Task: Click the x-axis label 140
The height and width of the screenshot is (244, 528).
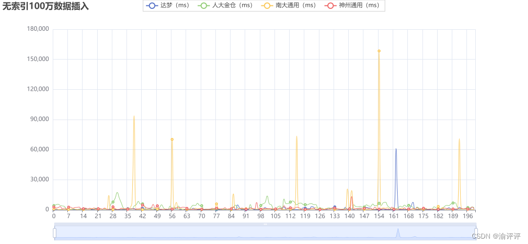Action: 350,216
